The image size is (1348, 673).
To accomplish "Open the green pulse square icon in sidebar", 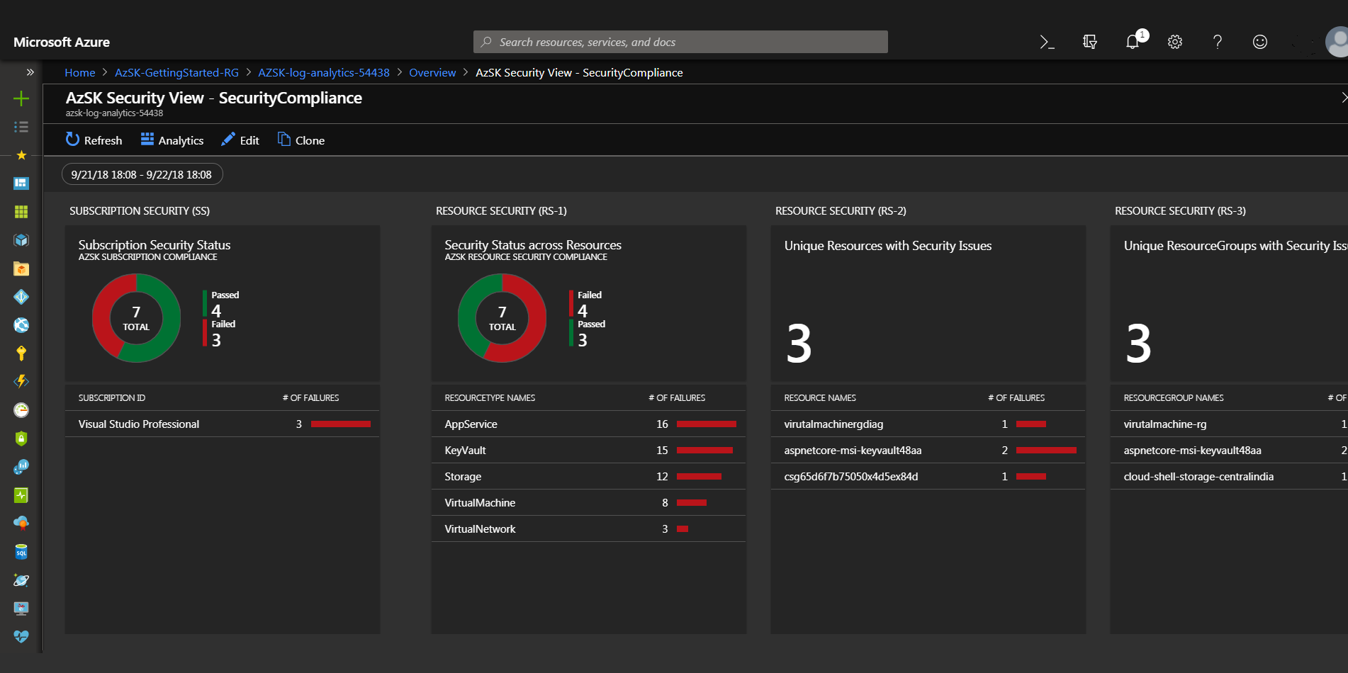I will pos(21,495).
